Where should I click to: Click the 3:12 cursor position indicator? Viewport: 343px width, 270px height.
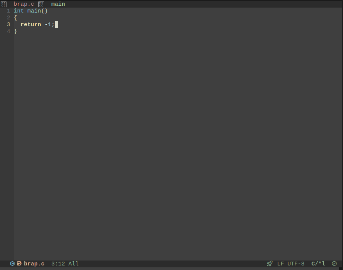[x=58, y=264]
